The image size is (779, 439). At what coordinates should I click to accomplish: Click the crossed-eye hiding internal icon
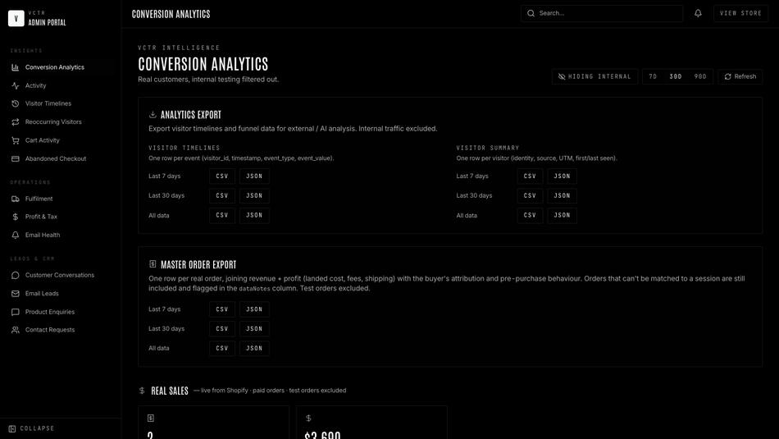tap(562, 76)
